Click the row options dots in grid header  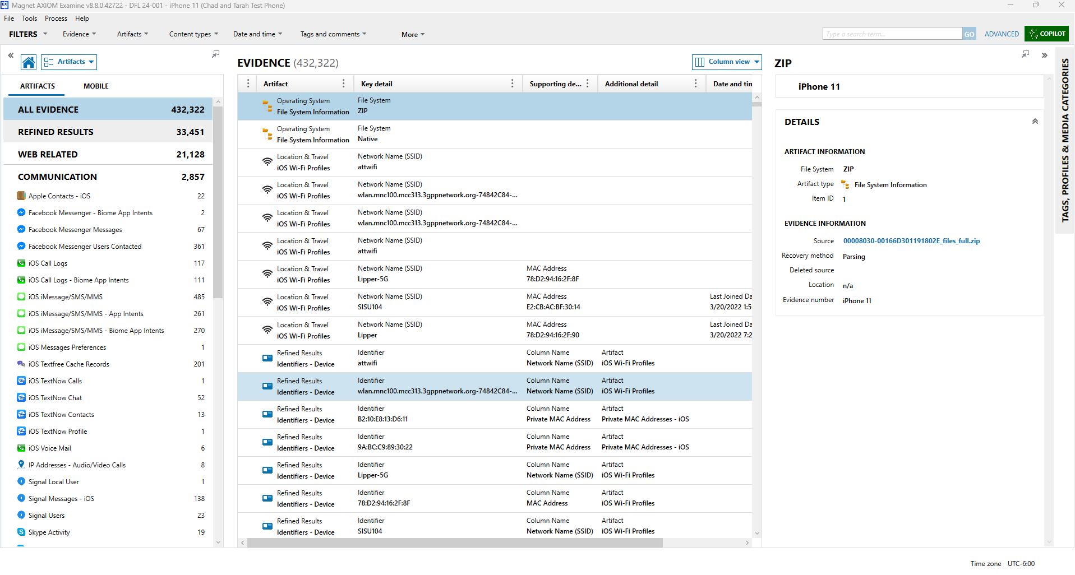tap(248, 84)
